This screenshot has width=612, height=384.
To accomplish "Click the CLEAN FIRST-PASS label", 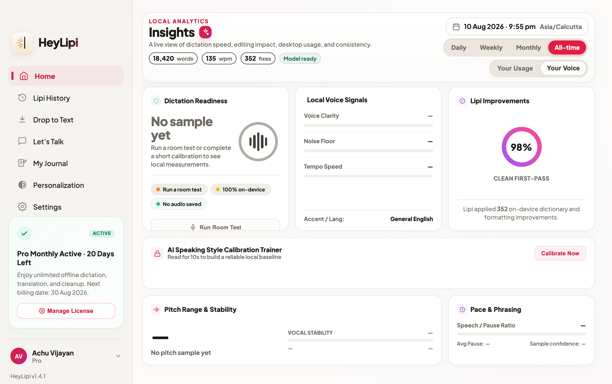I will (521, 179).
